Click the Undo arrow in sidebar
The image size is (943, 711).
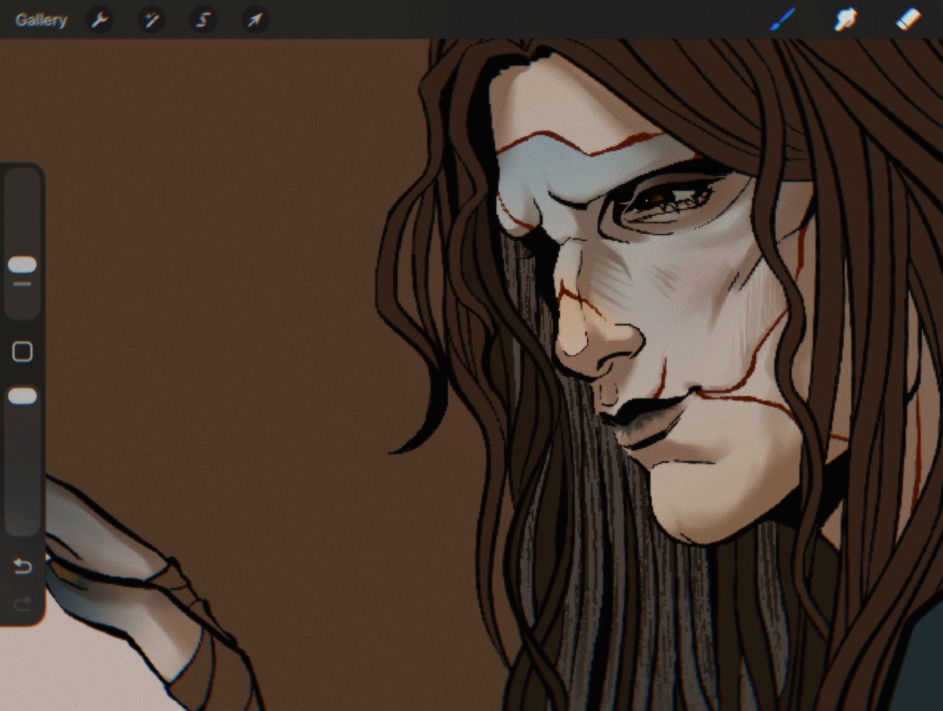[22, 566]
